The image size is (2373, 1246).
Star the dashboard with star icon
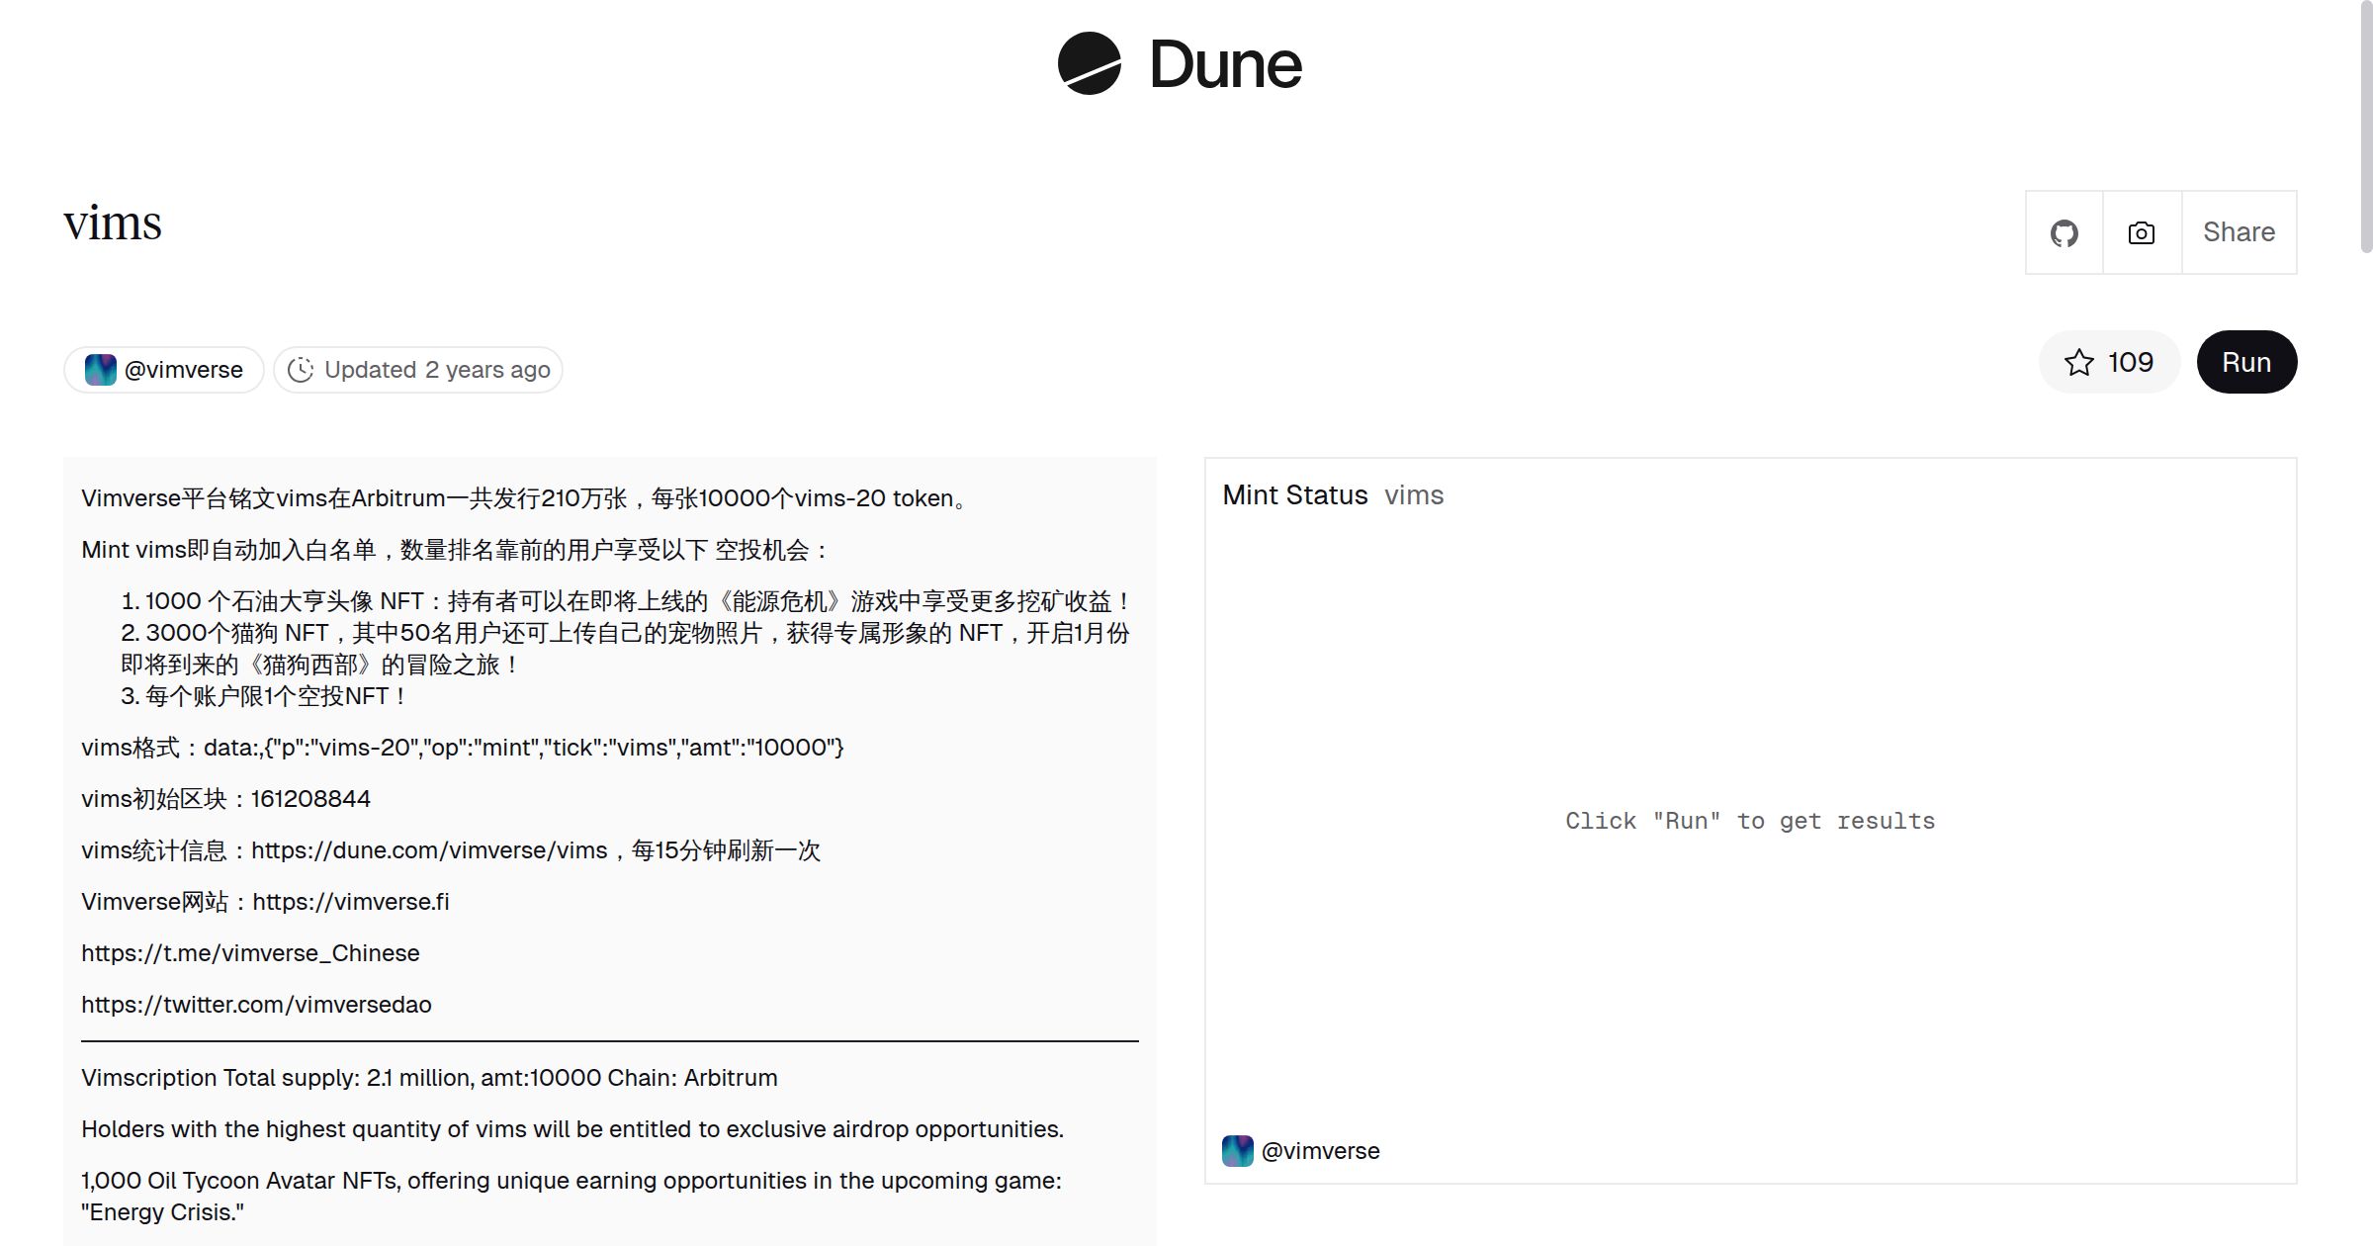tap(2079, 363)
